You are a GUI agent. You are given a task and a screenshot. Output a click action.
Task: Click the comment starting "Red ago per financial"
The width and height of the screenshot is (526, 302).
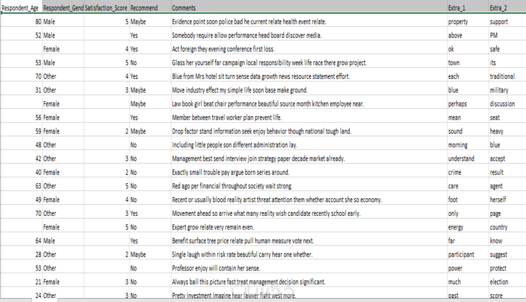click(240, 186)
